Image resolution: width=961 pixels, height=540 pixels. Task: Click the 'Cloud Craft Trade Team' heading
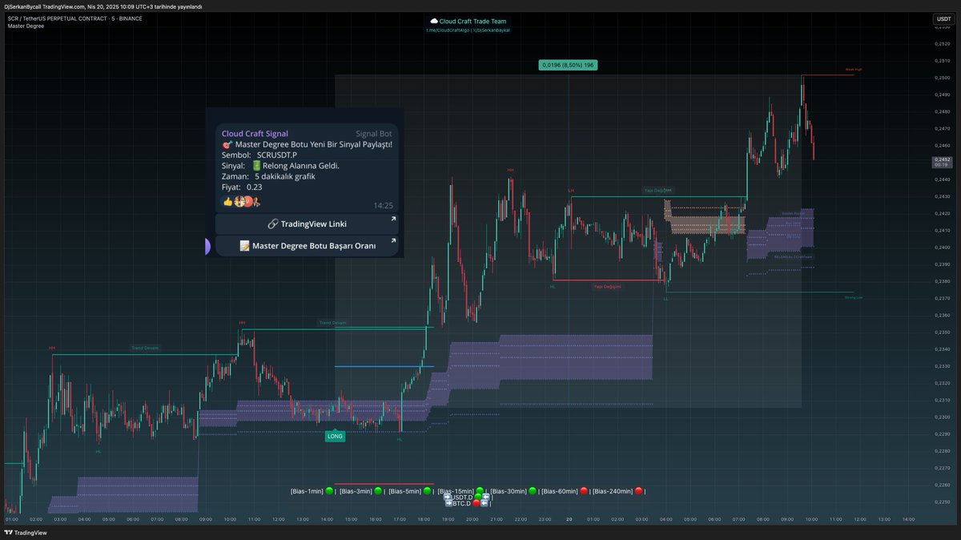coord(473,22)
